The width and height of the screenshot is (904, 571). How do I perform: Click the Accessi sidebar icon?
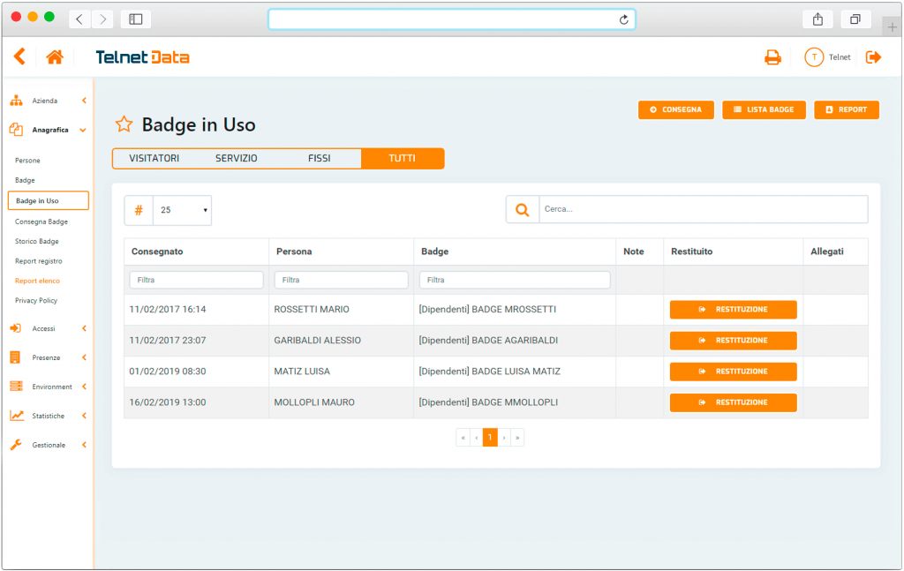click(16, 328)
